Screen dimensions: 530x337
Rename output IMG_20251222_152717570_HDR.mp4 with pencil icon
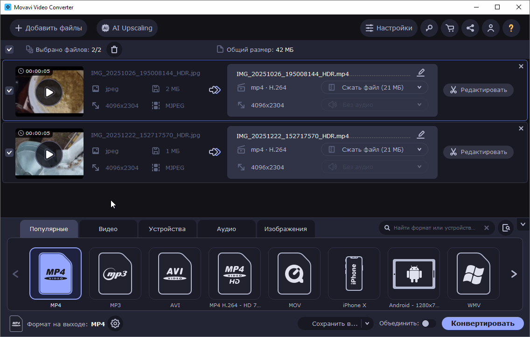coord(420,135)
